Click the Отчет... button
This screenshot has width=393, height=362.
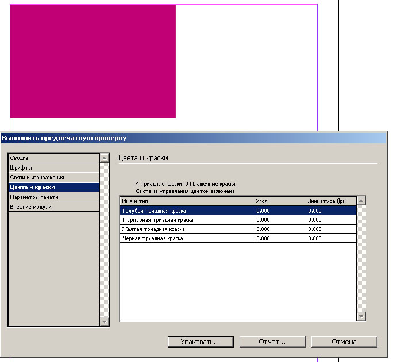tap(272, 342)
